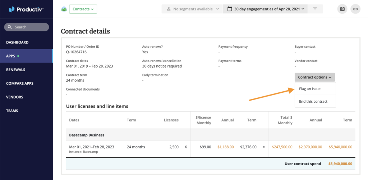
Task: Choose End this contract
Action: [x=313, y=101]
